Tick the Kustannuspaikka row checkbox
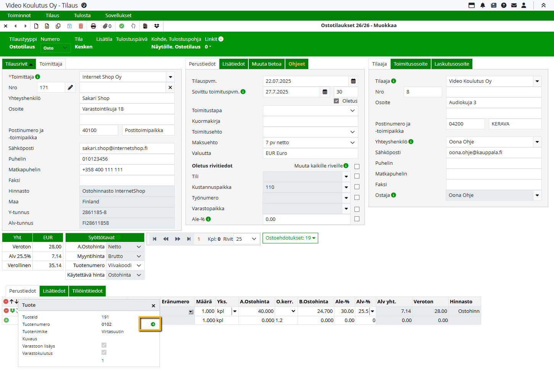 point(357,187)
